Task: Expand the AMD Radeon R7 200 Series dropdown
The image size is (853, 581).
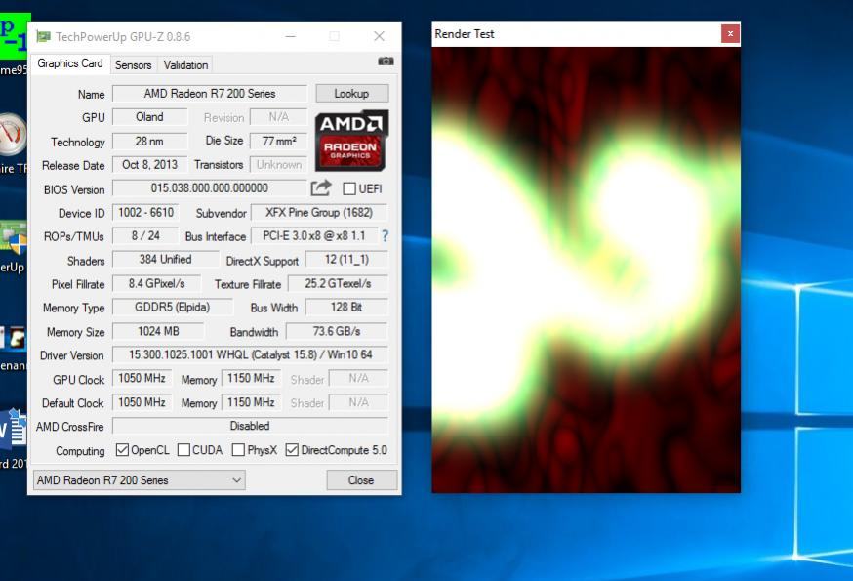Action: (140, 480)
